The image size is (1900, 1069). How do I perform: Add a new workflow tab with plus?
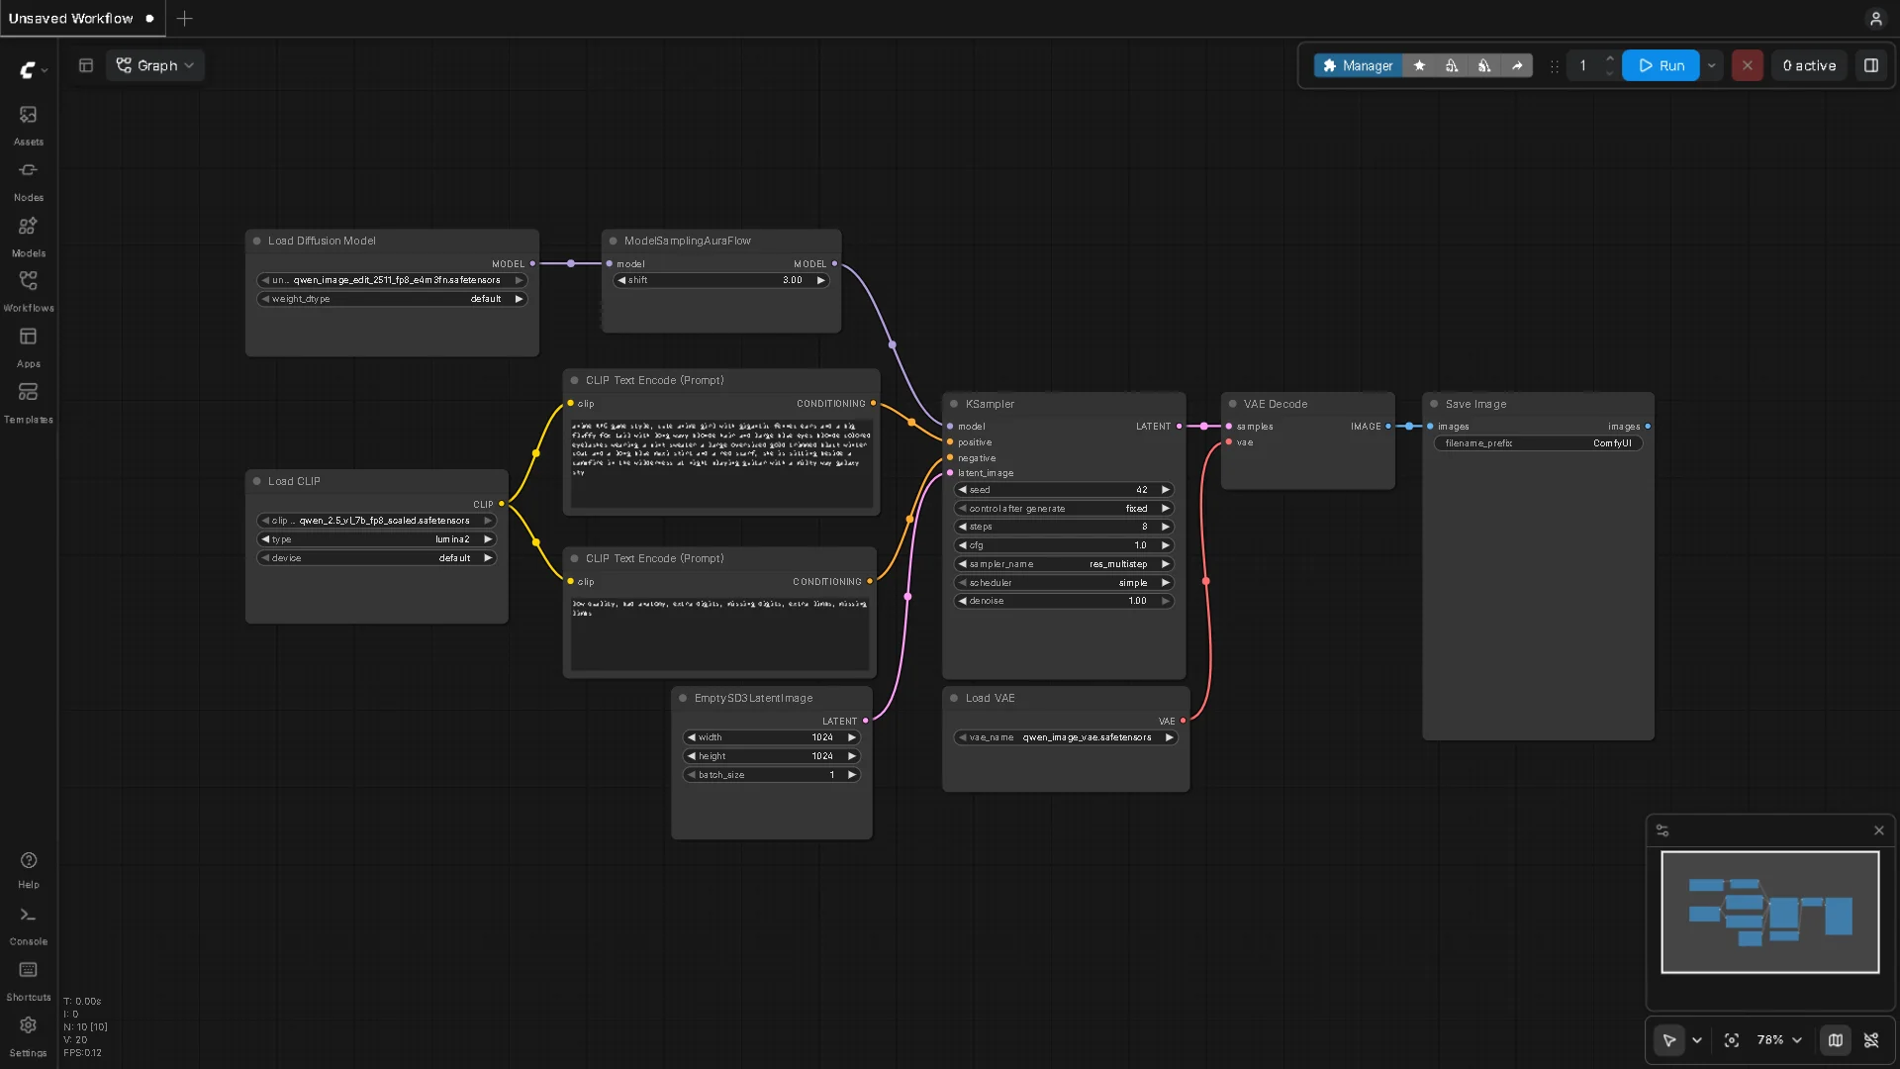[184, 18]
